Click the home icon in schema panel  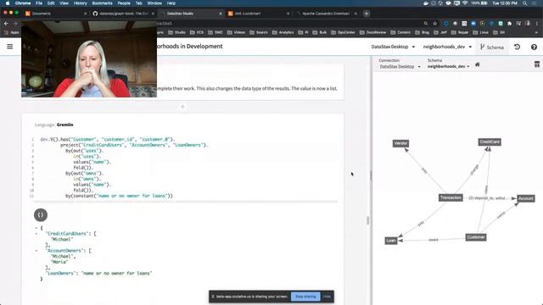477,64
